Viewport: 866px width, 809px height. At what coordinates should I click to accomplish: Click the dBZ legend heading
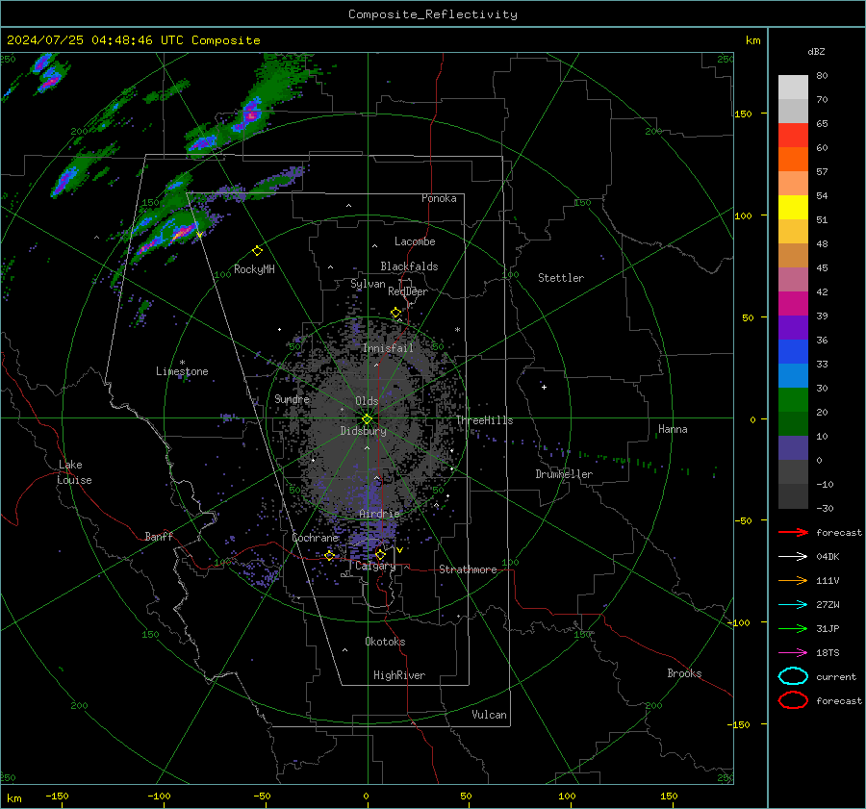pos(816,51)
